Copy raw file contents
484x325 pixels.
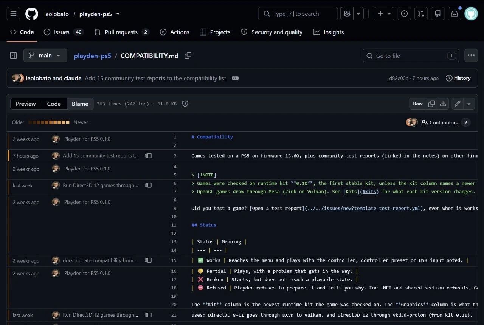point(431,104)
